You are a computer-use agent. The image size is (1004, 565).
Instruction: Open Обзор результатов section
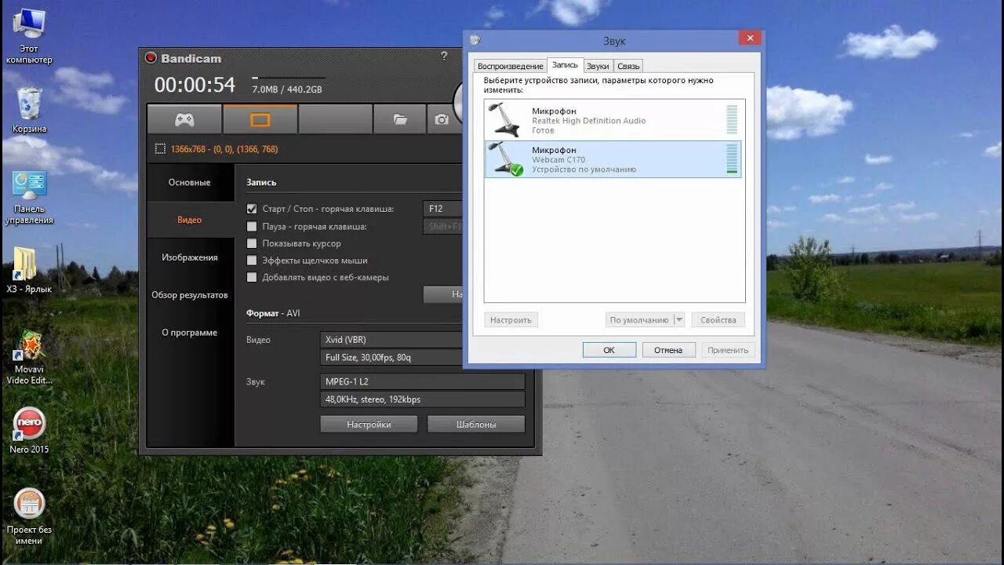[x=190, y=295]
